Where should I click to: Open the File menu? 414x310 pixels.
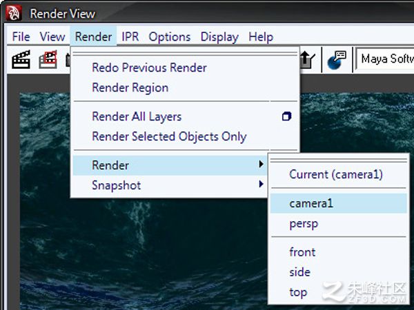[21, 37]
